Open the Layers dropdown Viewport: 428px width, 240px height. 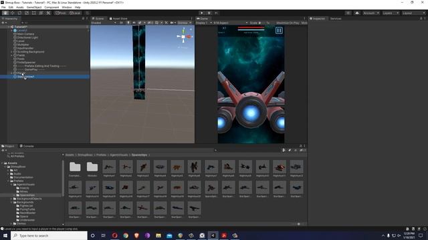click(391, 13)
